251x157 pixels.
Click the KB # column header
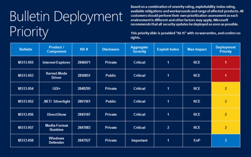[x=85, y=49]
